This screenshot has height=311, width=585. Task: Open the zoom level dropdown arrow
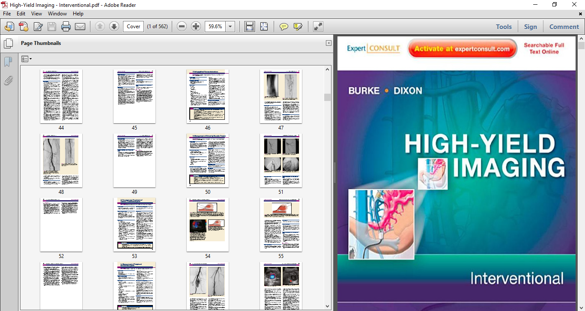pos(230,27)
